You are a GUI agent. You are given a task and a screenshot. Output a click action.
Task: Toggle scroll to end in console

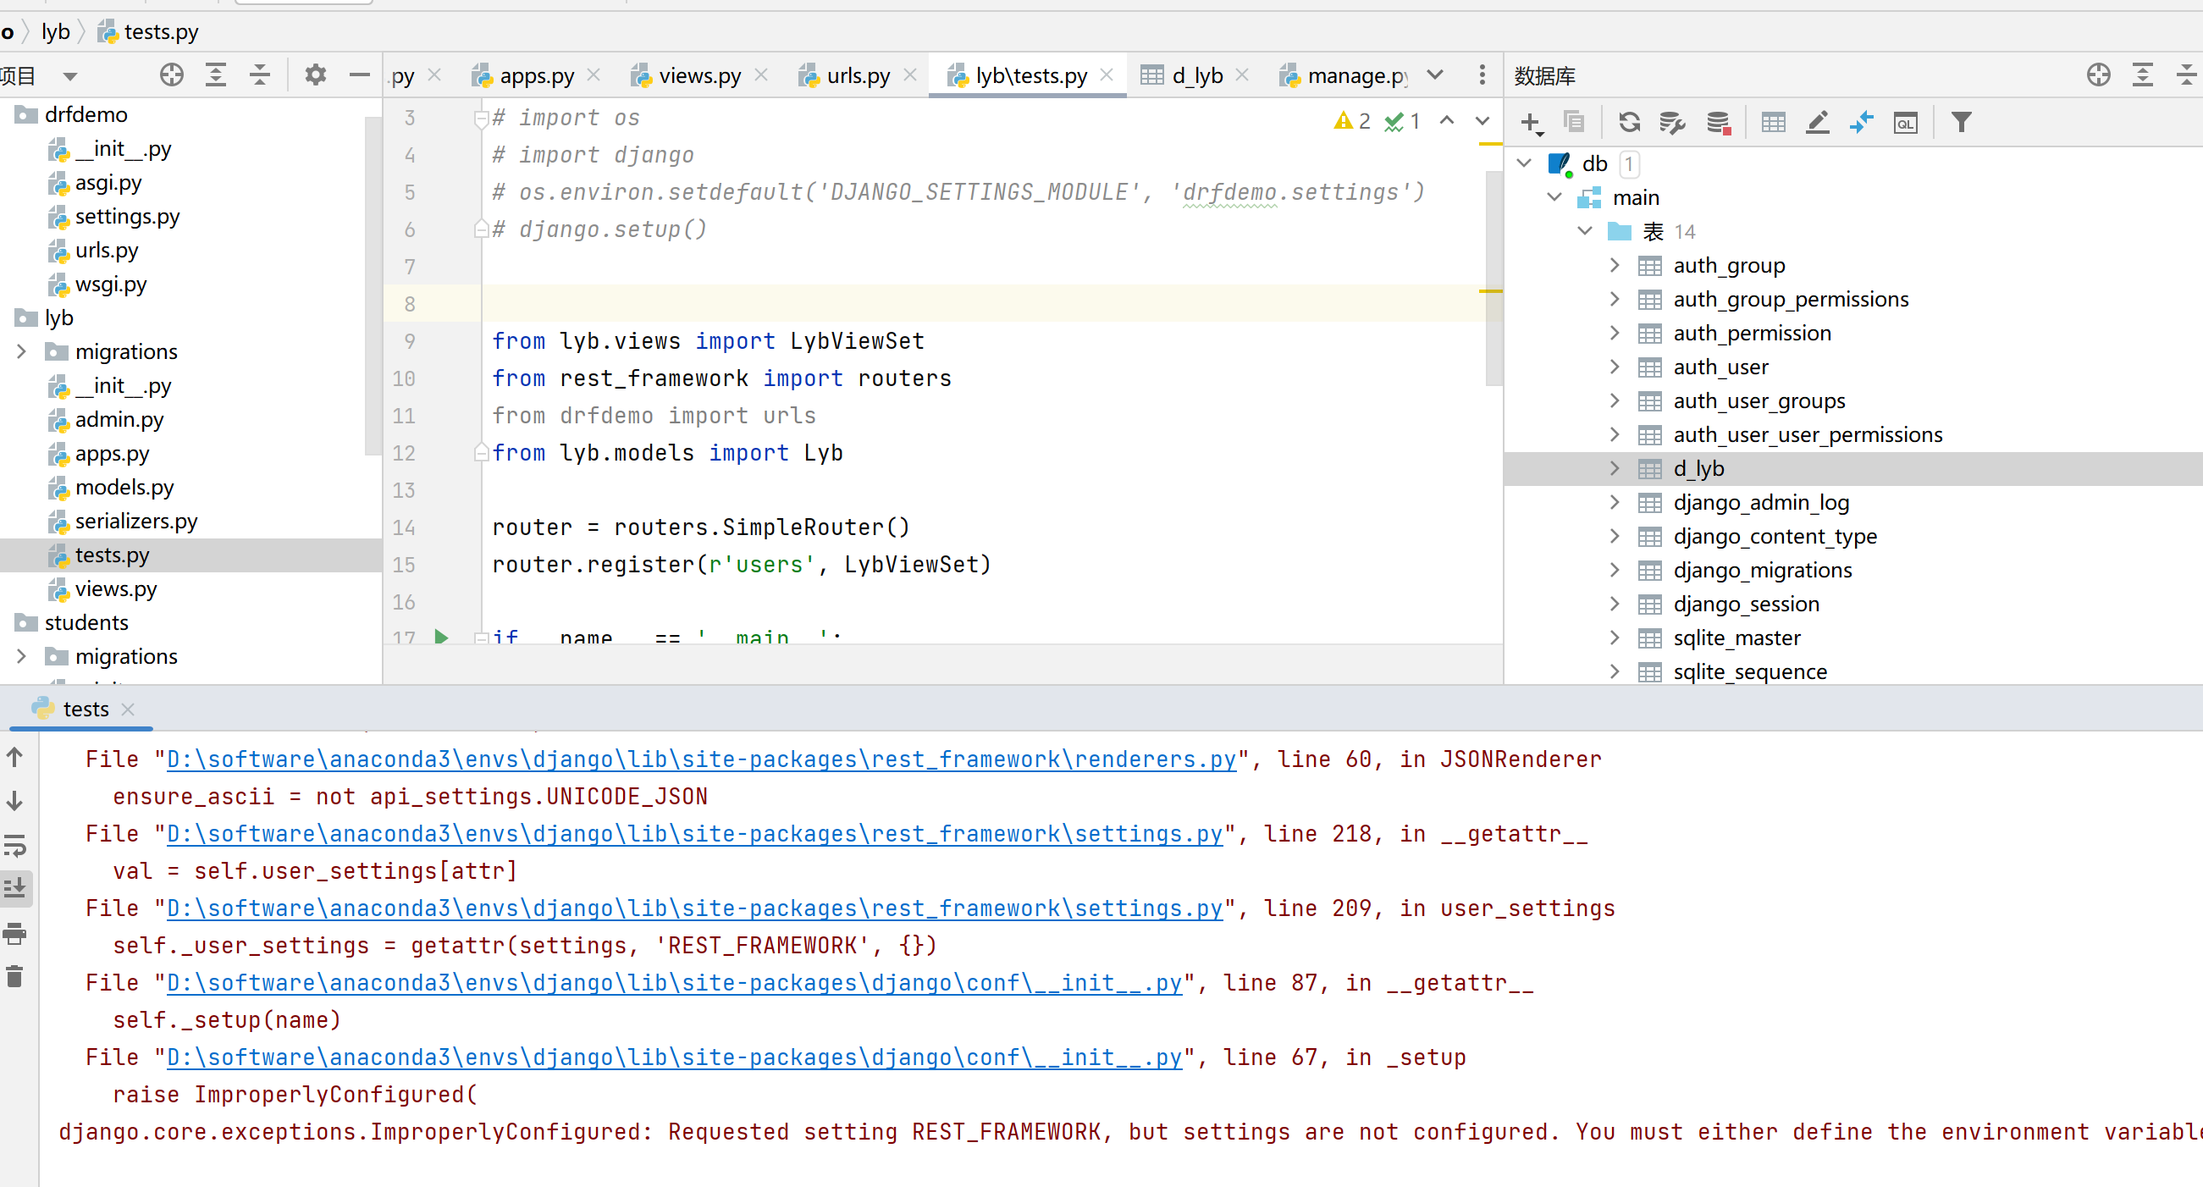[x=14, y=887]
